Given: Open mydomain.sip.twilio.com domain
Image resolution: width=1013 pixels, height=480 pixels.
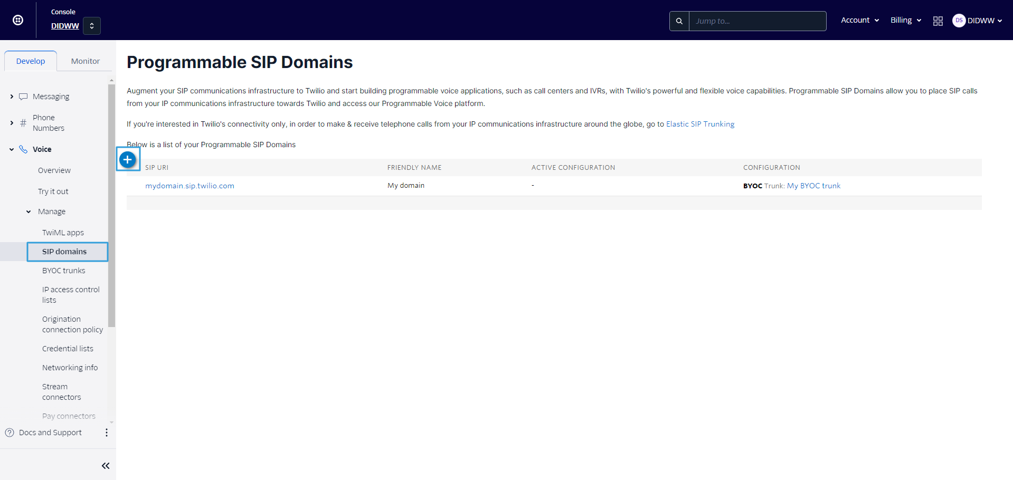Looking at the screenshot, I should click(190, 186).
